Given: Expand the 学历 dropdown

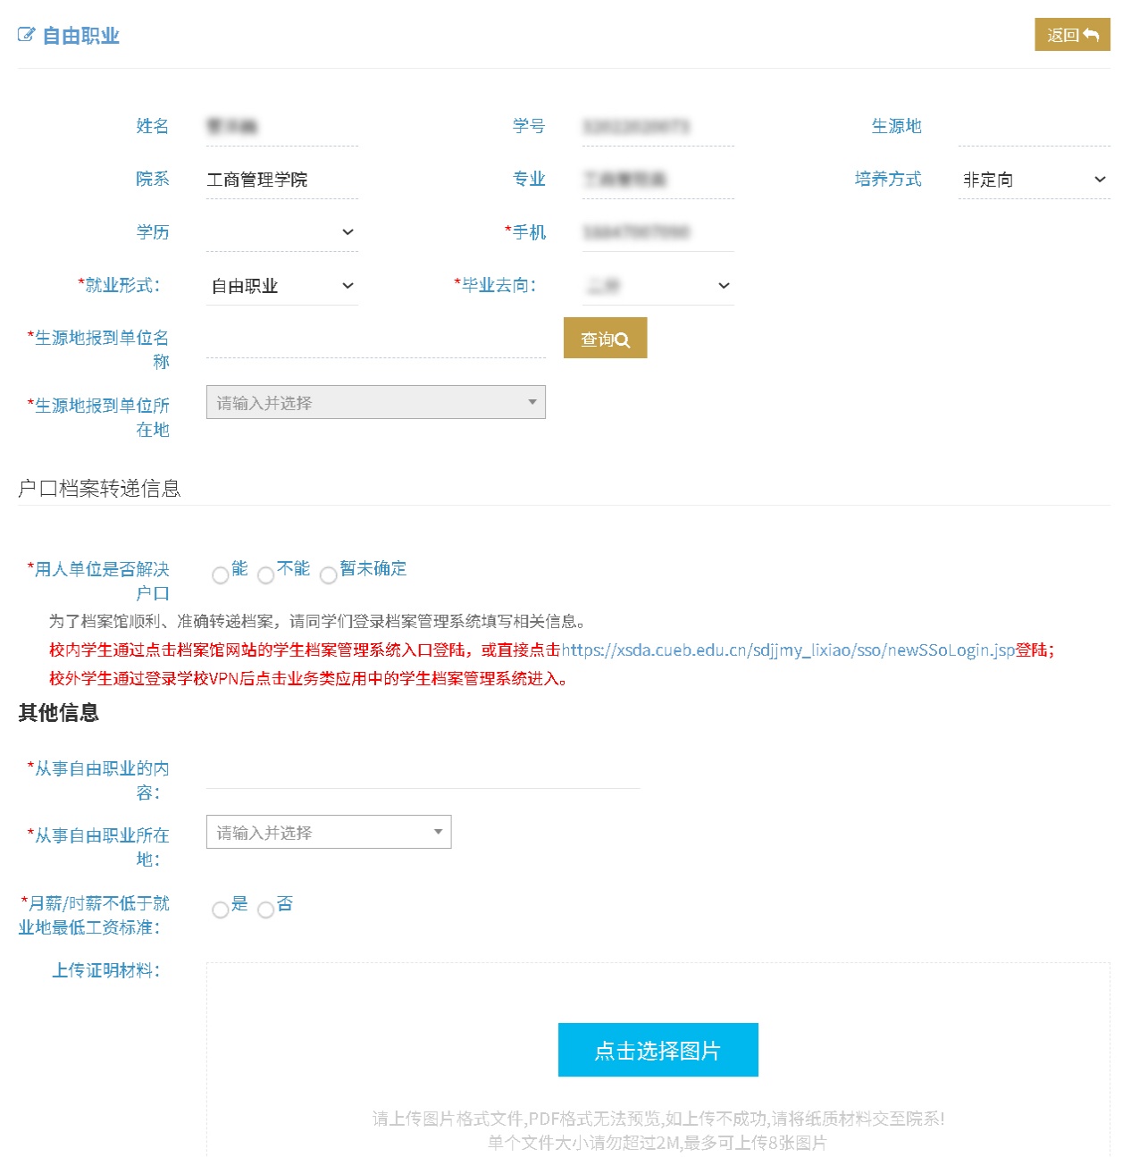Looking at the screenshot, I should tap(281, 232).
